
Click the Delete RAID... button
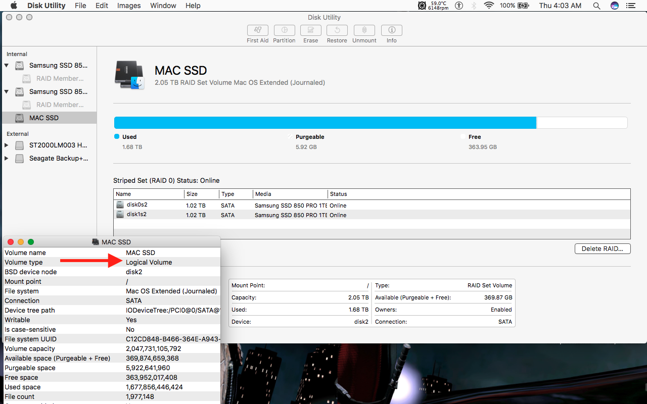(603, 248)
